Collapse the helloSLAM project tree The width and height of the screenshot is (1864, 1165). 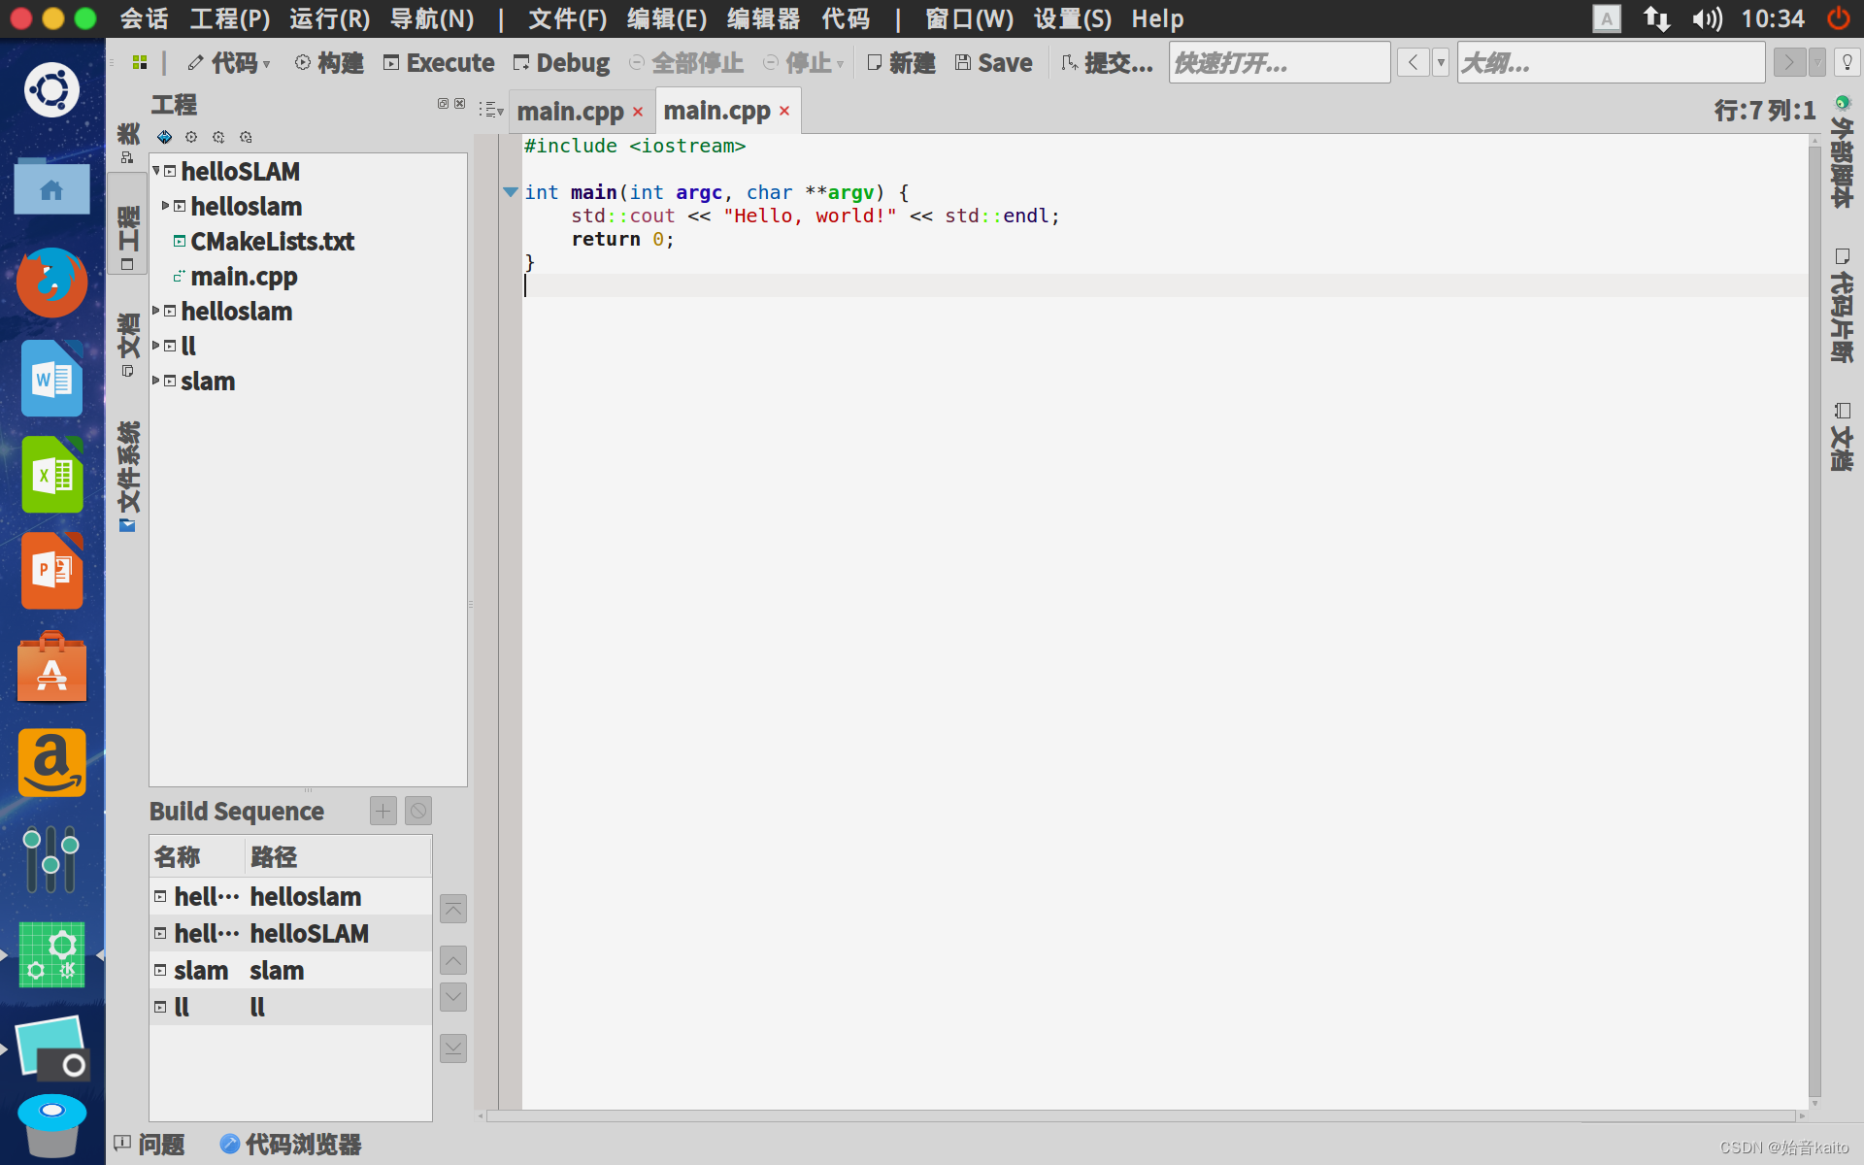pyautogui.click(x=156, y=171)
